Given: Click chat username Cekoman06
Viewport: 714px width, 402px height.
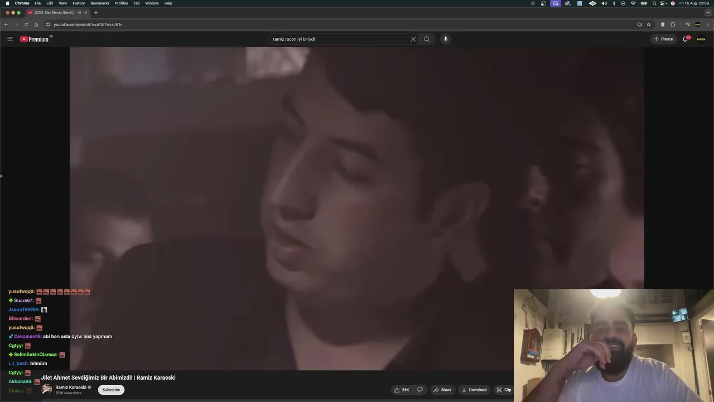Looking at the screenshot, I should pos(27,337).
